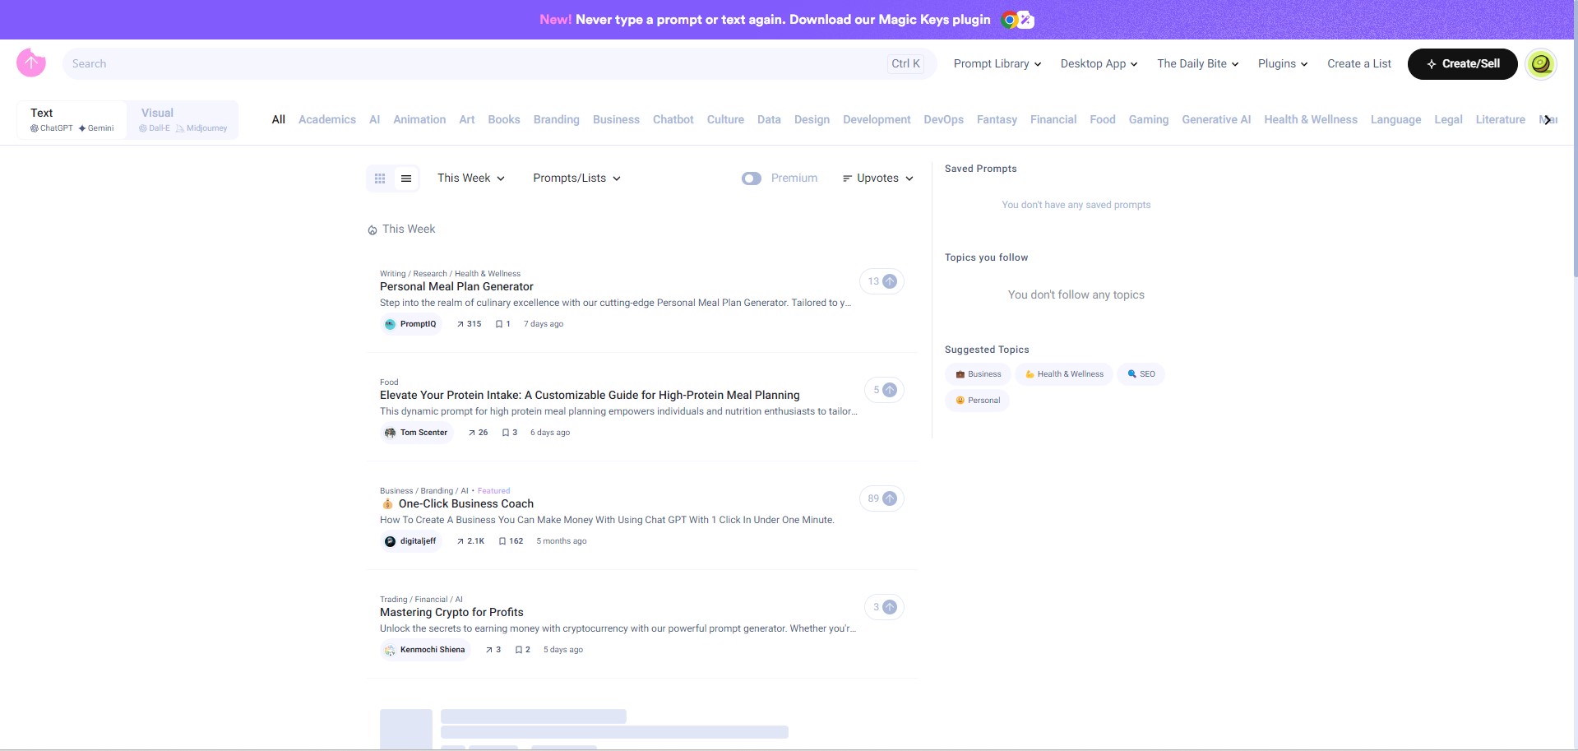This screenshot has height=751, width=1578.
Task: Expand the Prompts/Lists filter dropdown
Action: (576, 178)
